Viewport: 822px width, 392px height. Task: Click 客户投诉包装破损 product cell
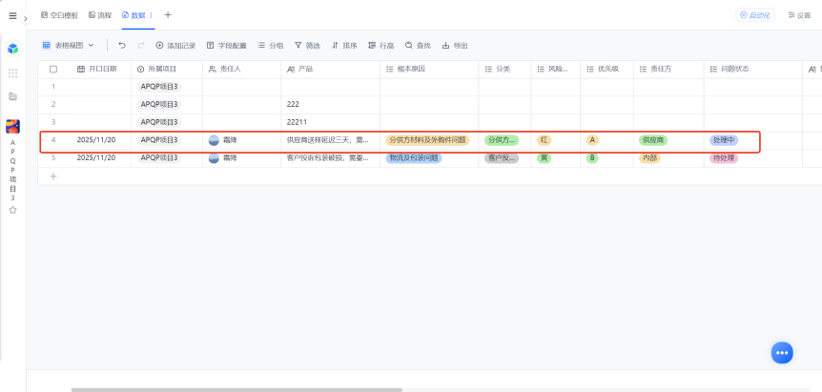pos(330,157)
